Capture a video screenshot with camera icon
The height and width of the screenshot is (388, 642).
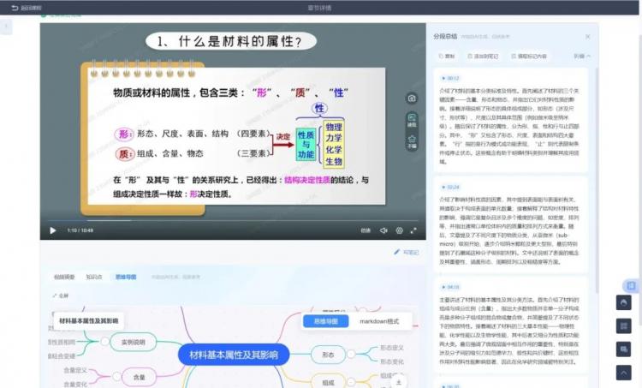(x=412, y=98)
